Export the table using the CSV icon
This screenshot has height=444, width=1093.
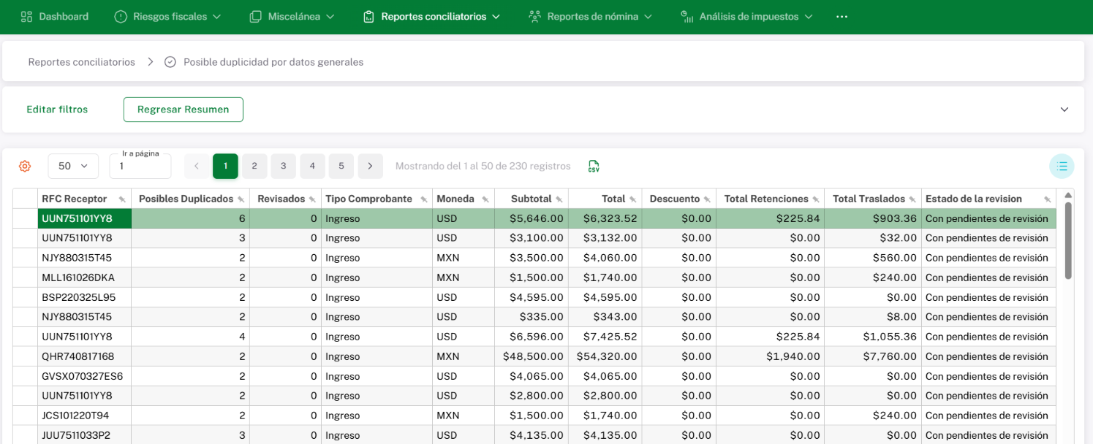(594, 166)
